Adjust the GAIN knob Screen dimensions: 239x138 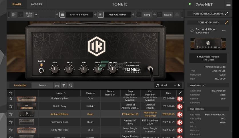[55, 70]
